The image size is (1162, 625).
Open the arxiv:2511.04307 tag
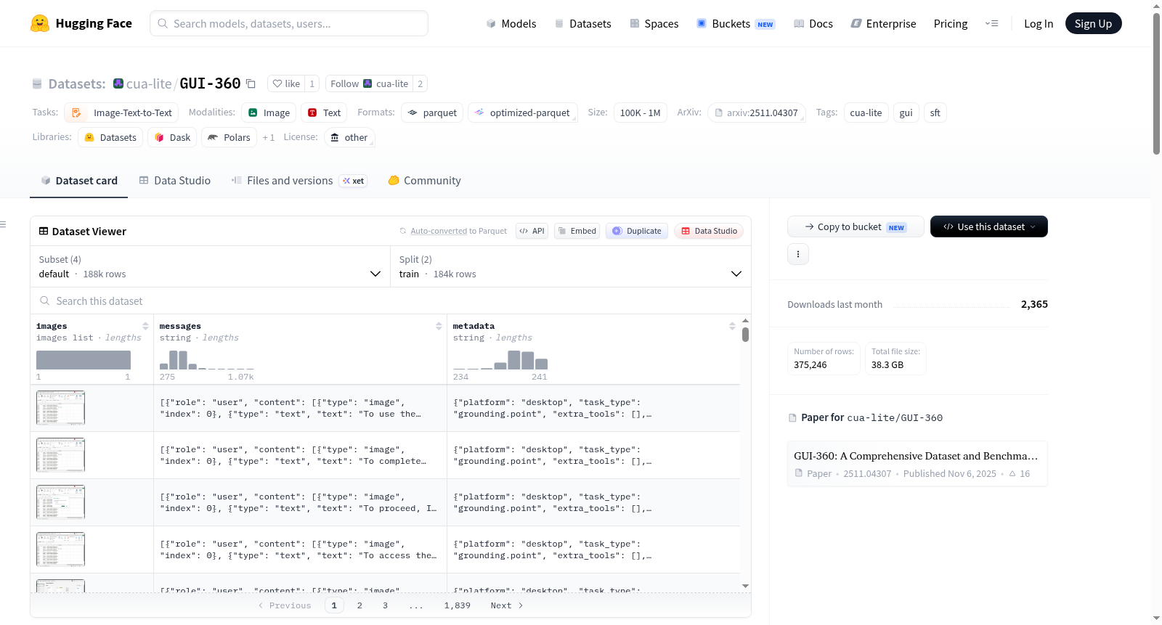(x=756, y=113)
